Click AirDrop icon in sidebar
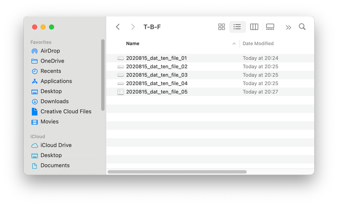This screenshot has width=338, height=206. (x=34, y=51)
